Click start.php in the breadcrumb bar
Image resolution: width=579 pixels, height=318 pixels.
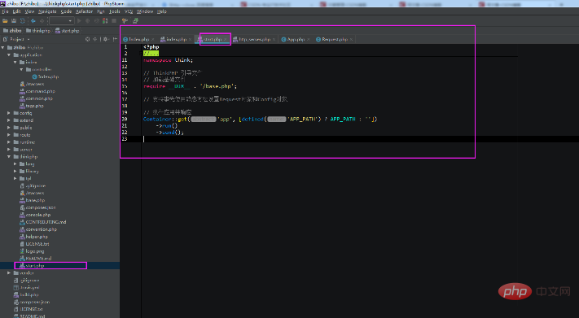[68, 31]
